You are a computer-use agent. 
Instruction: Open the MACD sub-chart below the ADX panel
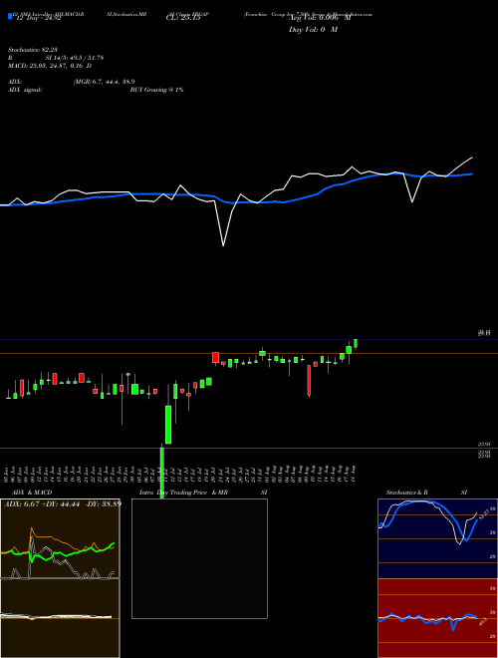pos(60,618)
